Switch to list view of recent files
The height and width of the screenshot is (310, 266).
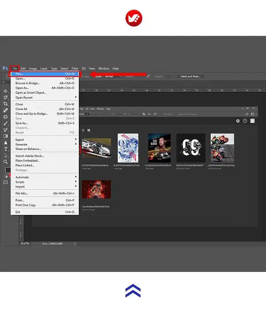coord(82,130)
